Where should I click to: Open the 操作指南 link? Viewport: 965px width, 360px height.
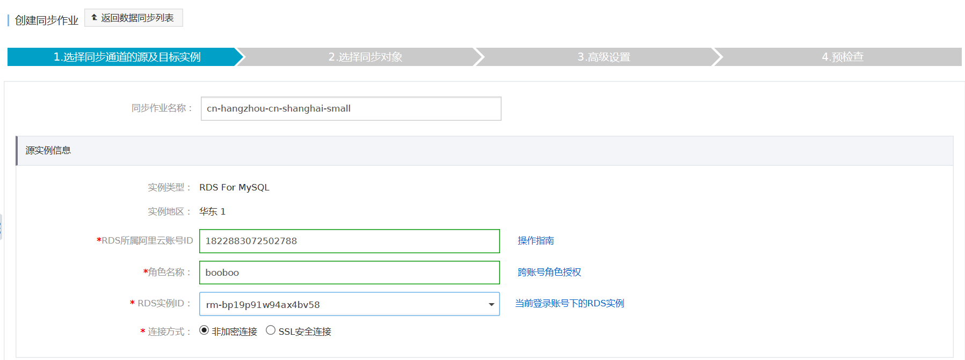pos(535,240)
